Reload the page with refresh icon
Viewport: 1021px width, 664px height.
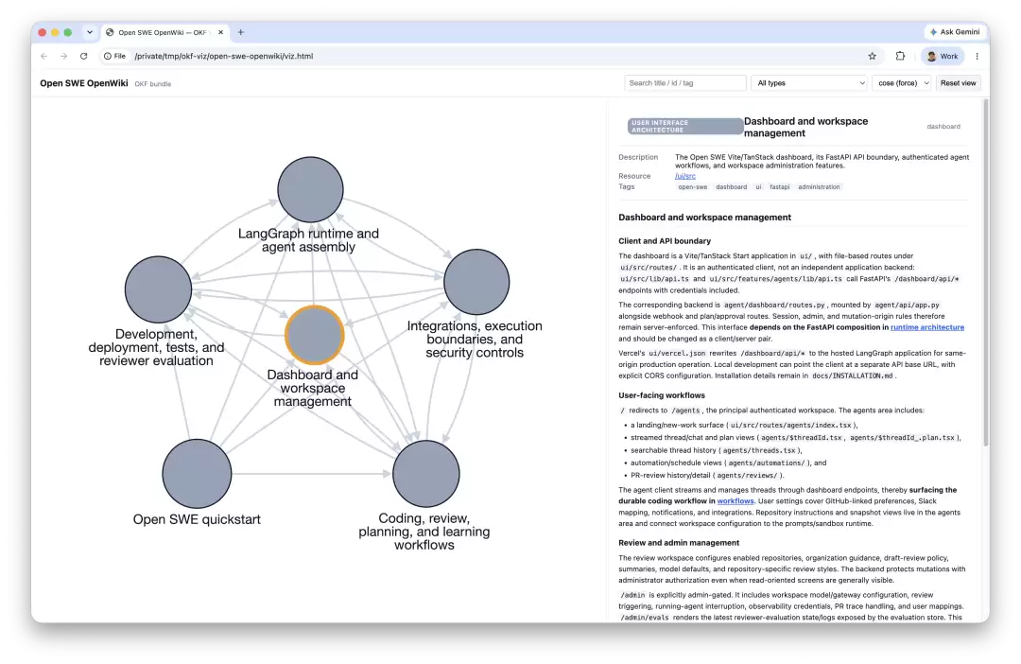(83, 56)
